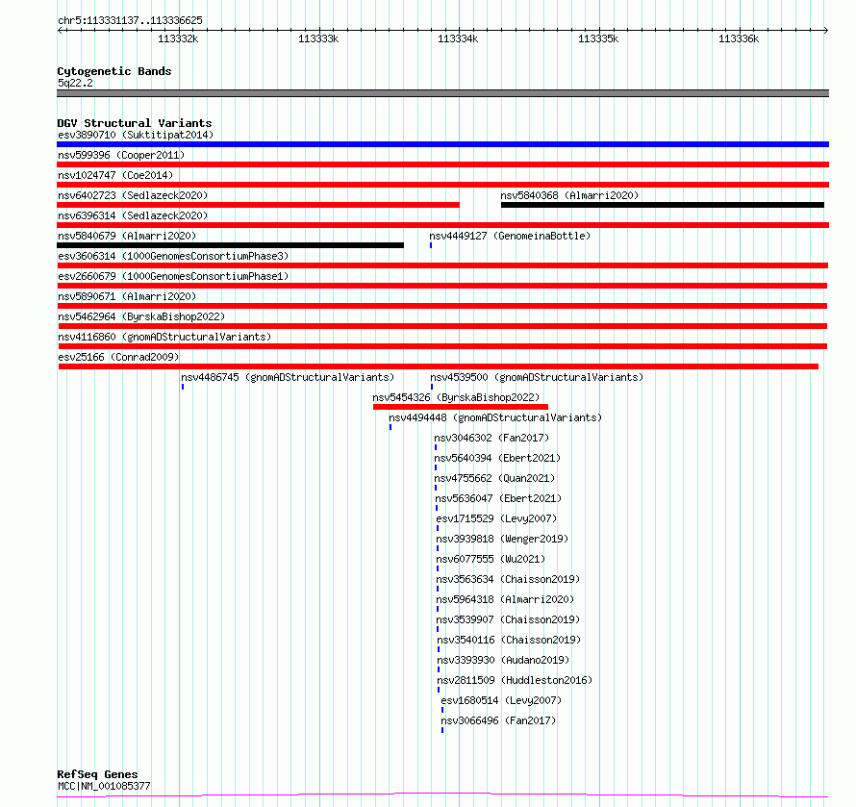The height and width of the screenshot is (807, 856).
Task: Click nsv3539907 (Chaisson2019) label
Action: [508, 619]
